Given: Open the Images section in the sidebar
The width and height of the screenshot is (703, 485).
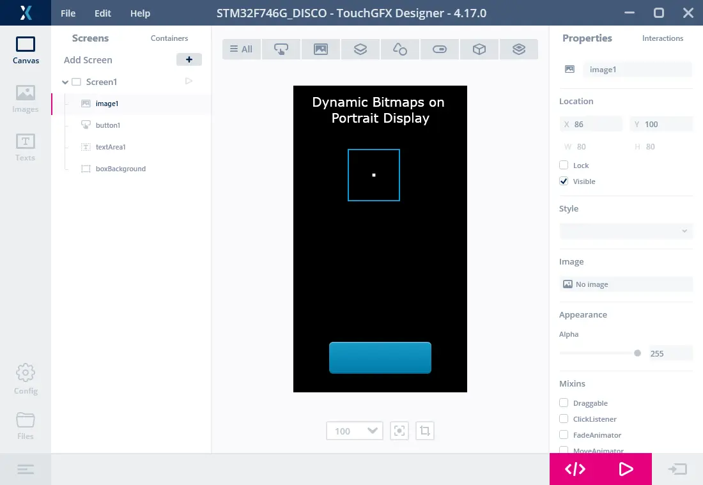Looking at the screenshot, I should click(26, 98).
